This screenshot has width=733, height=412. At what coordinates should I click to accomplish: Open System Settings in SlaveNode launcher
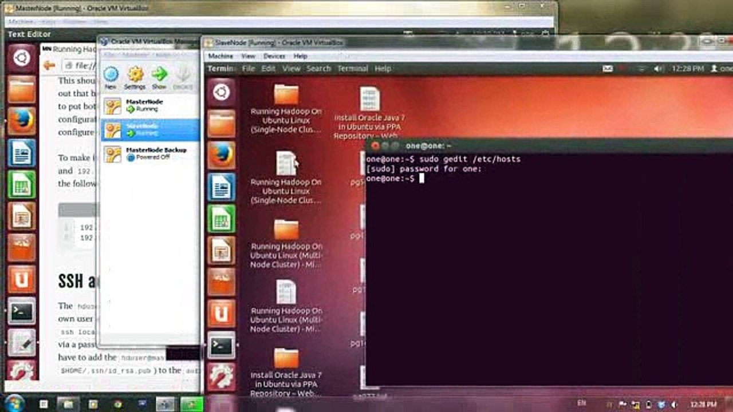(x=221, y=376)
